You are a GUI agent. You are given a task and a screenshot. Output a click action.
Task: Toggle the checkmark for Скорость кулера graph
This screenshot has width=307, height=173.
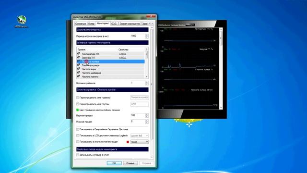79,61
